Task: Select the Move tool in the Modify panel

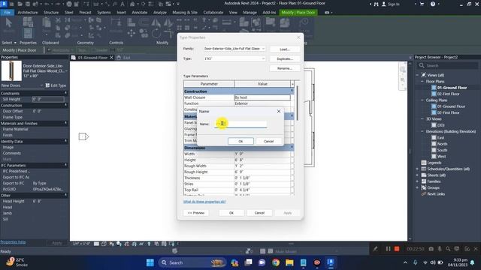Action: pyautogui.click(x=132, y=33)
